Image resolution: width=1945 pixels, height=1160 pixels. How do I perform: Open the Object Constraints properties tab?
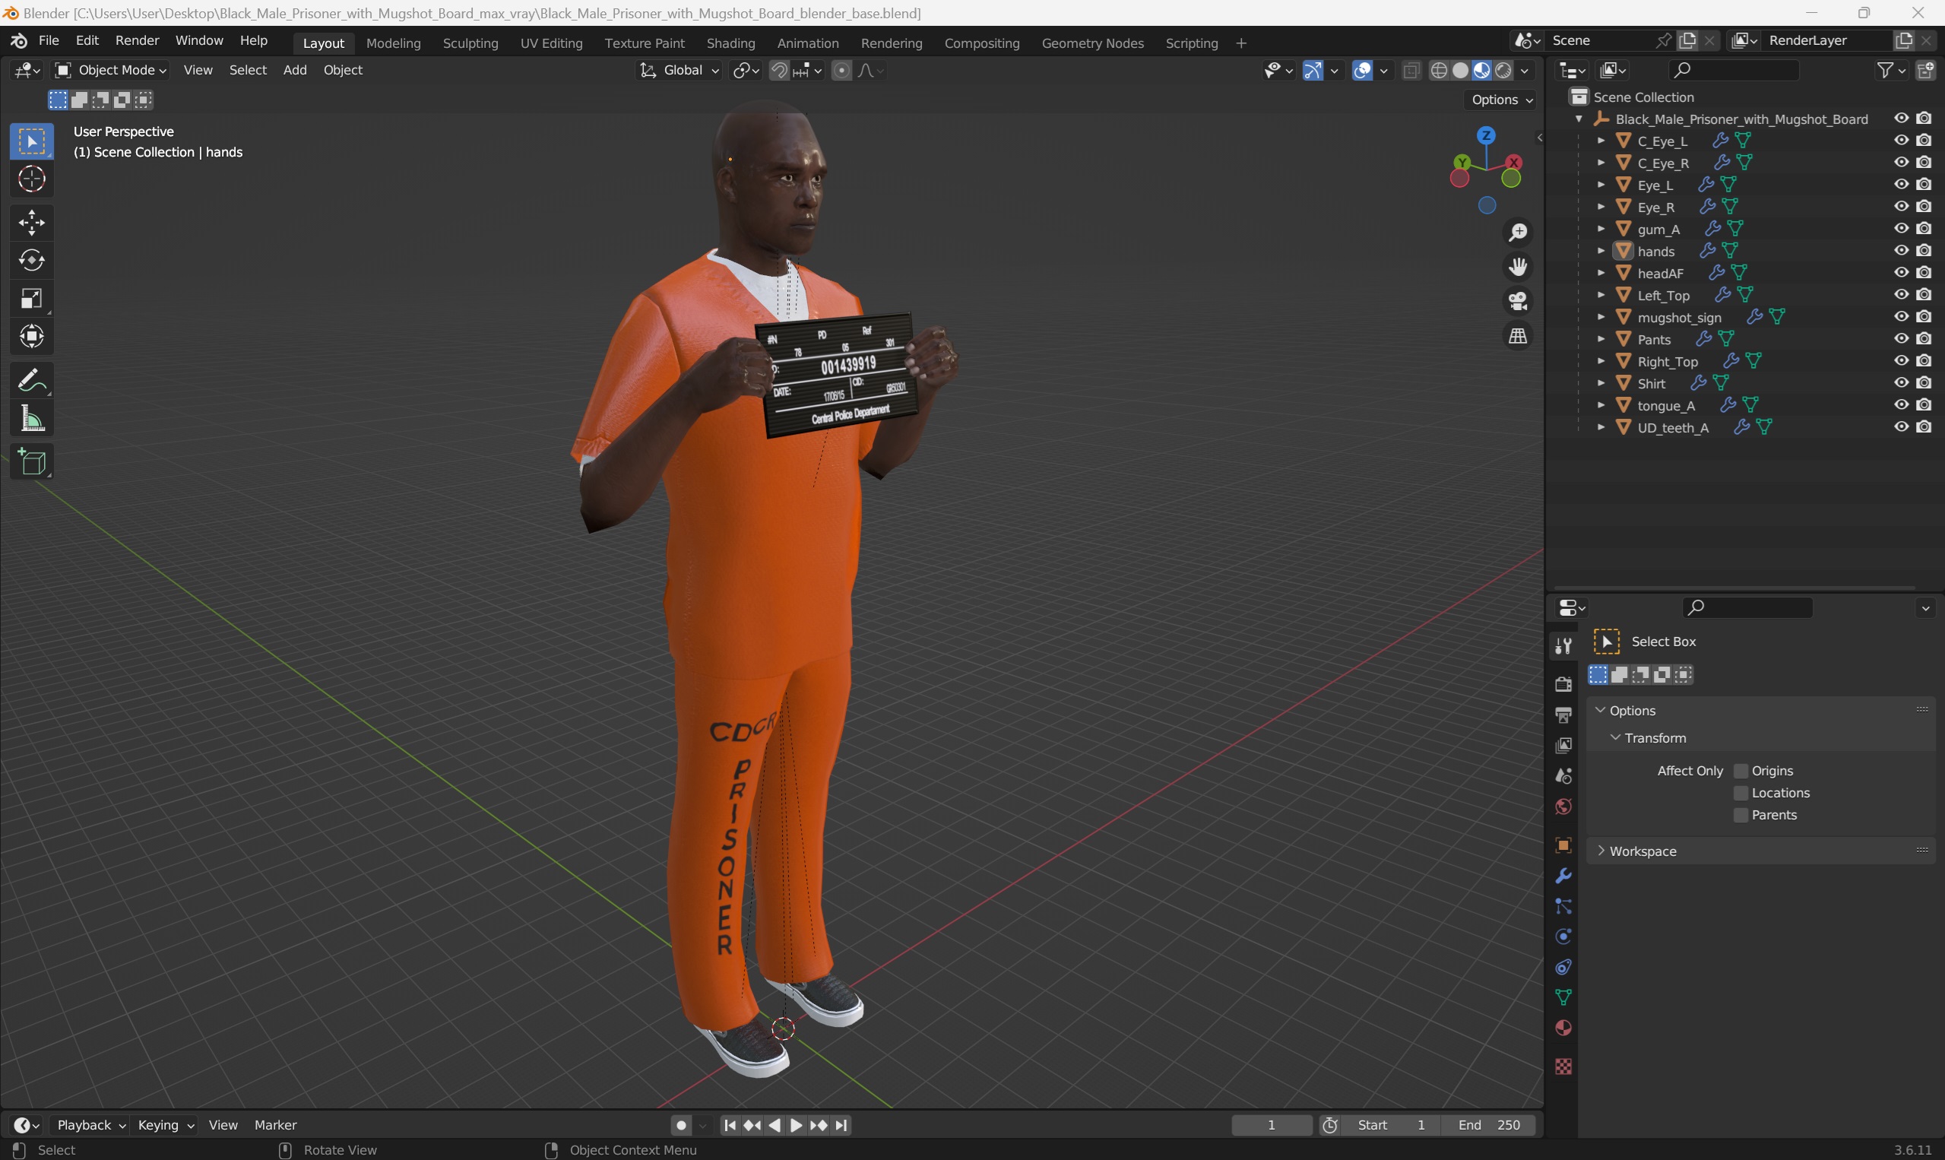pos(1563,967)
